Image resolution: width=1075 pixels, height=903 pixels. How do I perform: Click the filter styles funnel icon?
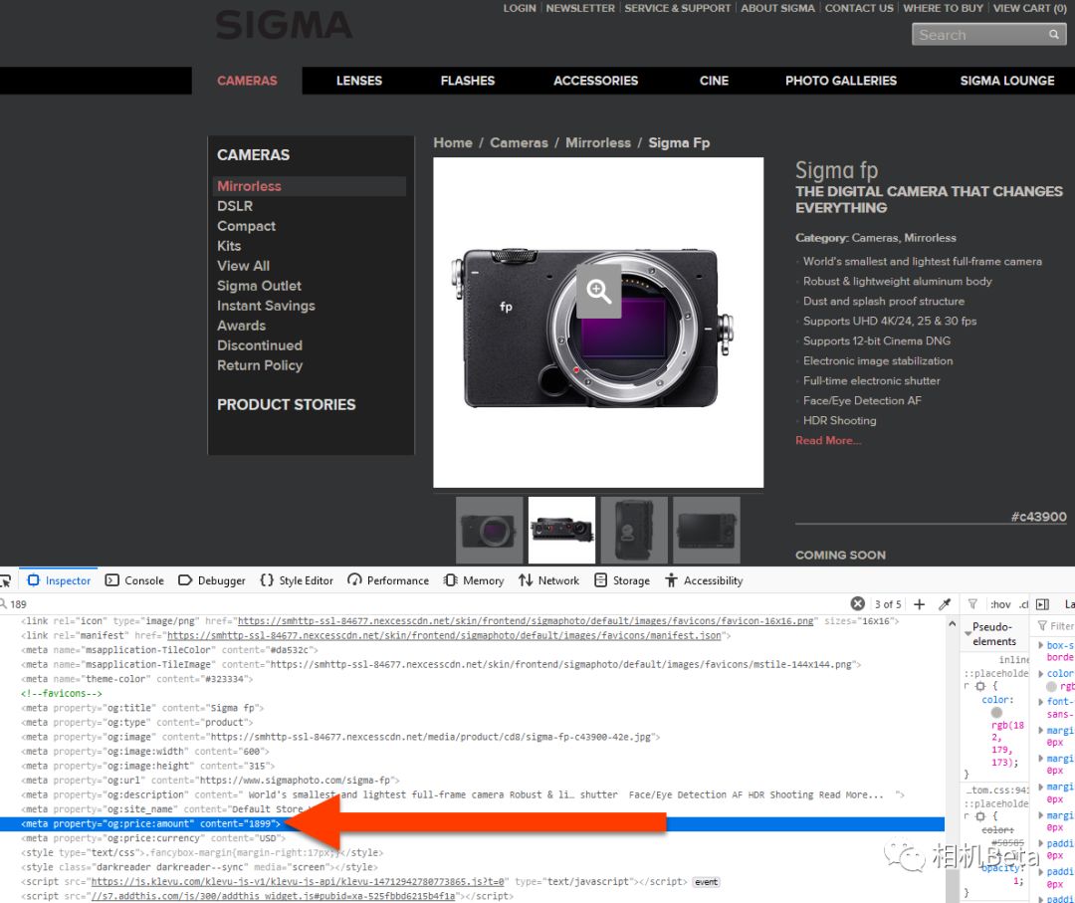coord(973,604)
